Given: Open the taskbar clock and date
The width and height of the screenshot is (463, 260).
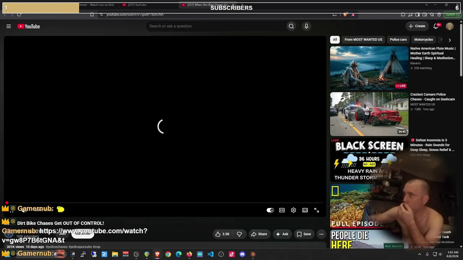Looking at the screenshot, I should pos(453,254).
